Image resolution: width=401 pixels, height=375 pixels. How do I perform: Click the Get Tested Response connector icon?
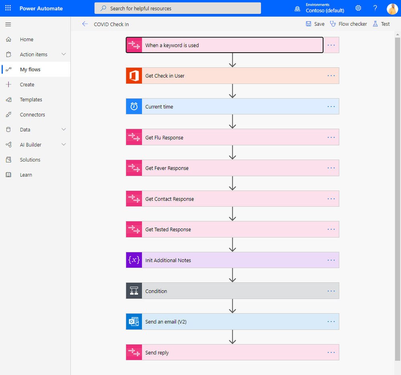[x=134, y=230]
